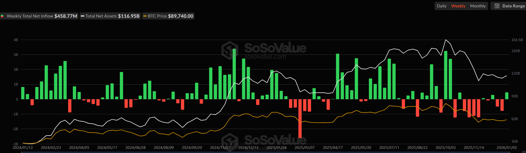Click the upper SoSoValue wordmark text
Image resolution: width=526 pixels, height=153 pixels.
(275, 48)
